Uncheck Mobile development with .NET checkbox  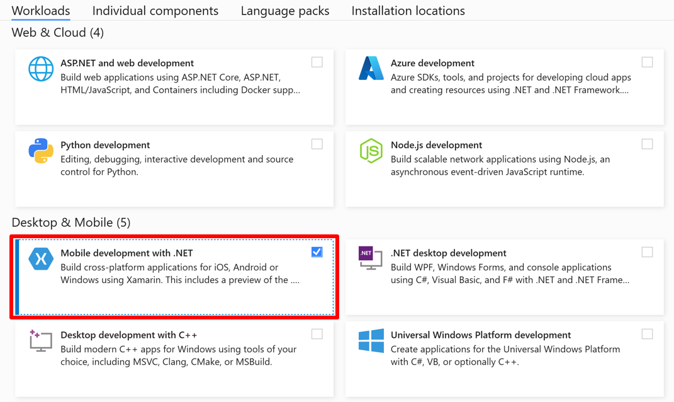coord(317,252)
